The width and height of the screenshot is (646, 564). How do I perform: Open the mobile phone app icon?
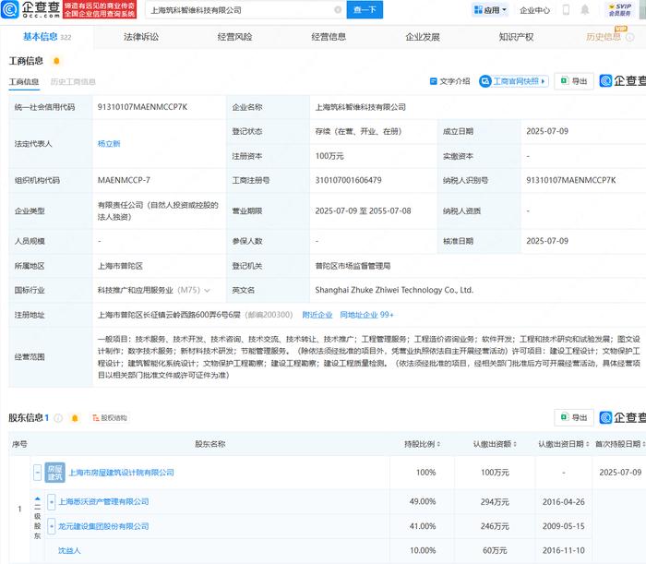click(566, 9)
